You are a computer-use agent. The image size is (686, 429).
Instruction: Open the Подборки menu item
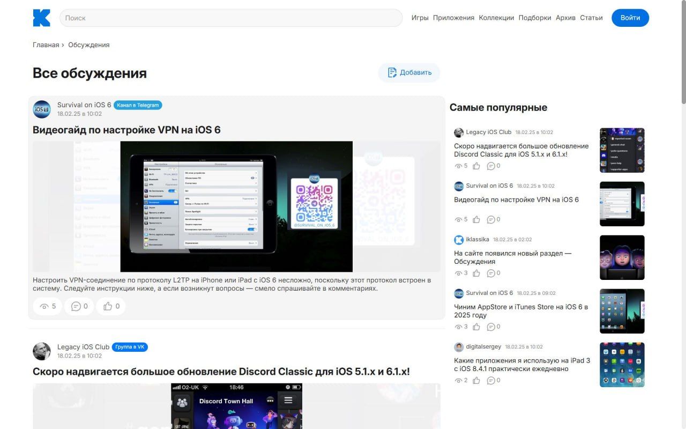tap(535, 18)
